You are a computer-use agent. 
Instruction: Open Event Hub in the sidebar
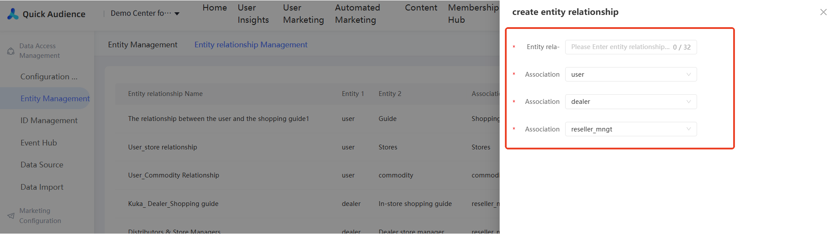39,143
